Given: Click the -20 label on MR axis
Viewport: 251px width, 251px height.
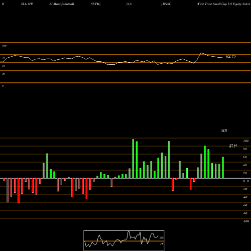Looking at the screenshot, I should point(245,189).
